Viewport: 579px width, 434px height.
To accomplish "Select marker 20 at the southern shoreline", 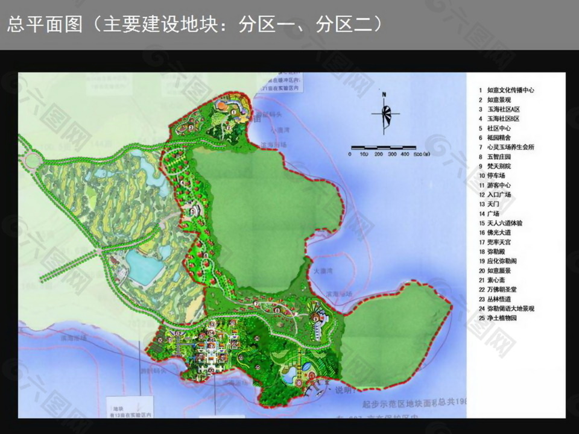I will click(x=210, y=370).
